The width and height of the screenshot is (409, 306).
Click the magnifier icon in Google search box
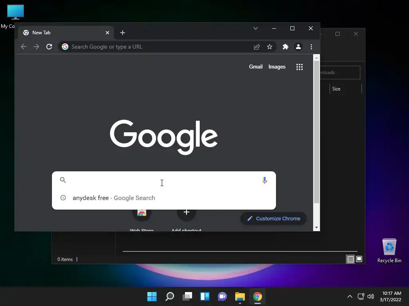click(x=63, y=180)
